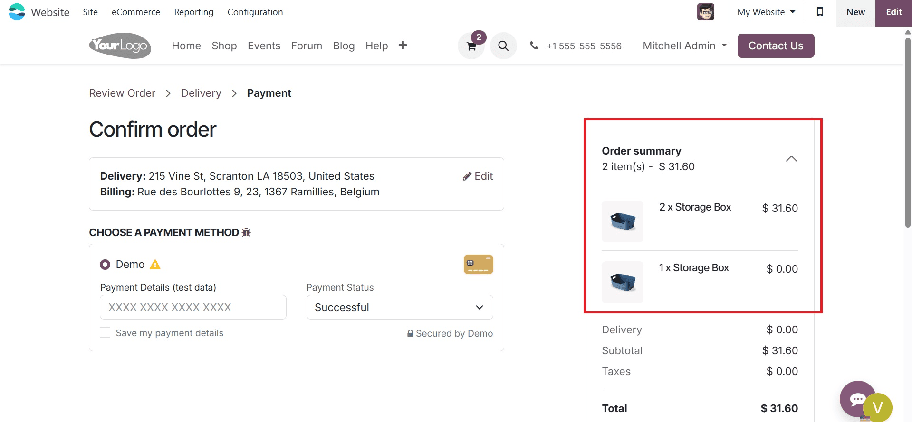The width and height of the screenshot is (912, 422).
Task: Collapse the Order summary panel
Action: coord(791,159)
